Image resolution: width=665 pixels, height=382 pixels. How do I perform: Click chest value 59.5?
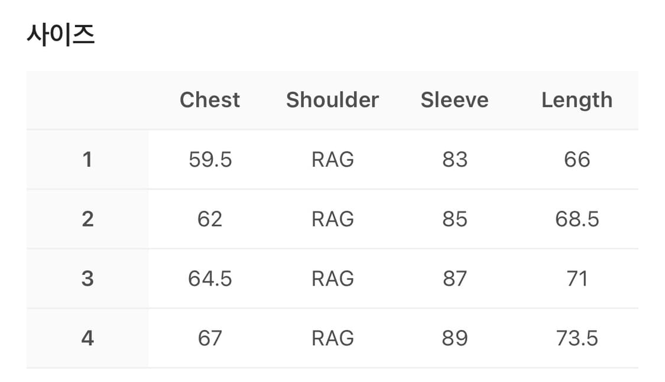tap(210, 160)
